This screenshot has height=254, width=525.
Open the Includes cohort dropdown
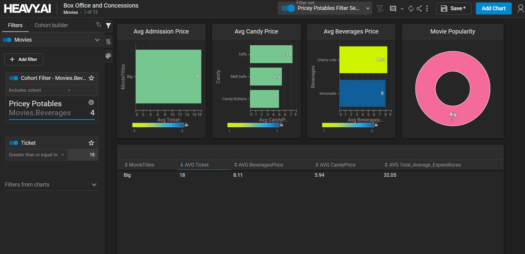pyautogui.click(x=39, y=90)
